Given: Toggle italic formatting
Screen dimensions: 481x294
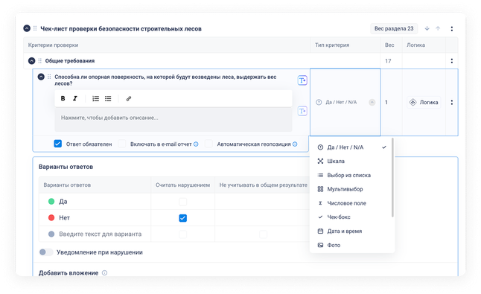Looking at the screenshot, I should 75,98.
